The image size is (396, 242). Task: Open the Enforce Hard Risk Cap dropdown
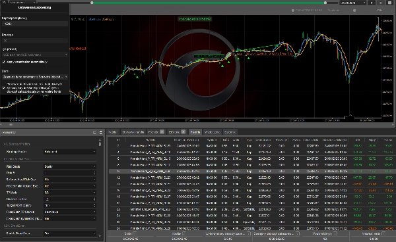[70, 180]
